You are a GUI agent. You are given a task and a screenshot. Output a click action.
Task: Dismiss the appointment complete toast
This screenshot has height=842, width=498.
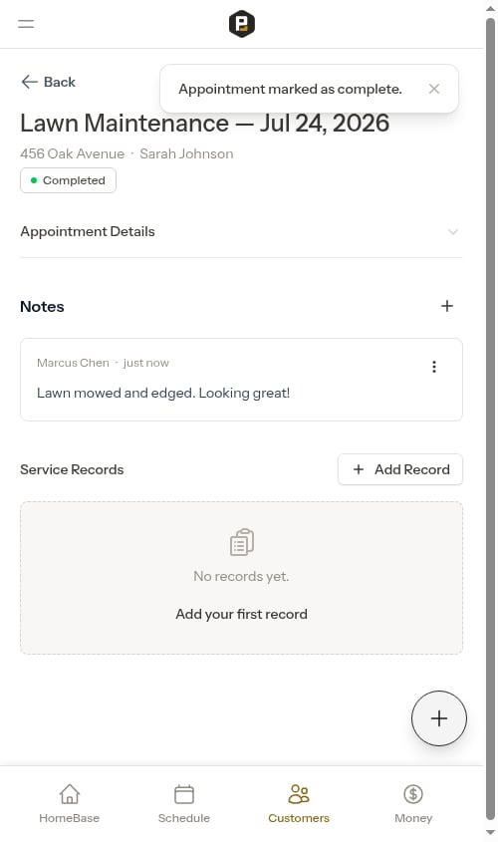coord(434,89)
